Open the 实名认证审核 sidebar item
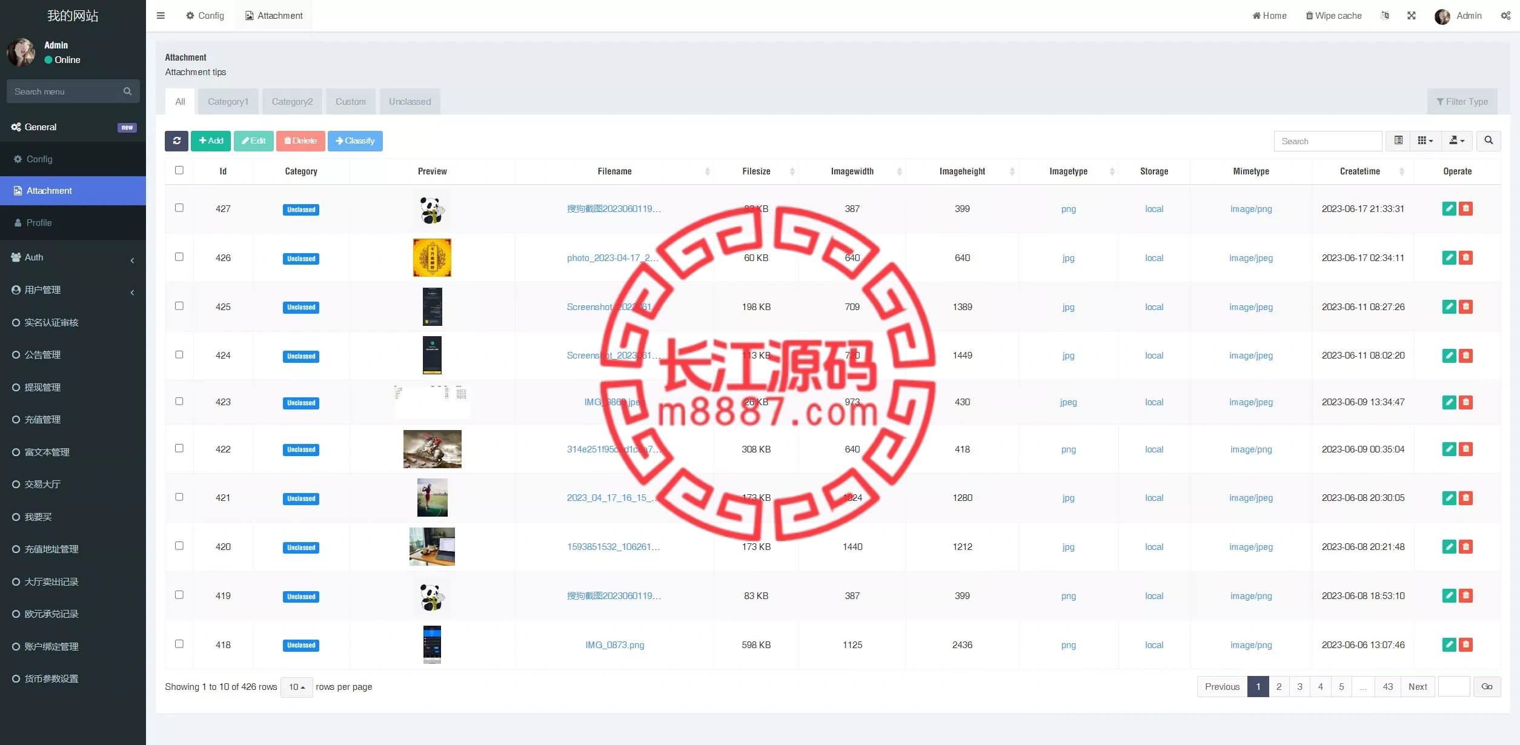Image resolution: width=1520 pixels, height=745 pixels. (73, 323)
